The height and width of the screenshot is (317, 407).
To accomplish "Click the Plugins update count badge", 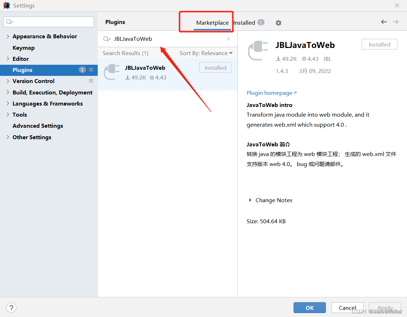I will 82,70.
